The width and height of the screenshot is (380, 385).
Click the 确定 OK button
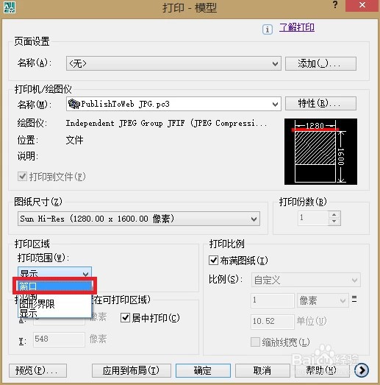coord(203,370)
